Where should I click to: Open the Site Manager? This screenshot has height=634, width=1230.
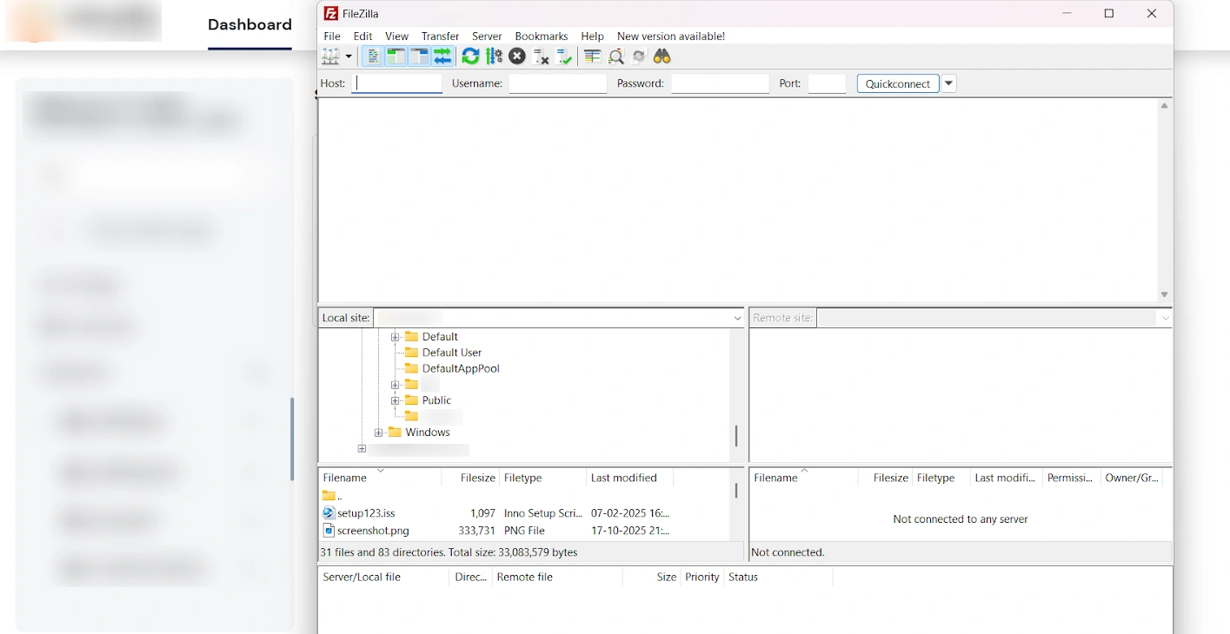click(331, 56)
